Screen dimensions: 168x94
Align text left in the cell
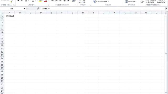pyautogui.click(x=52, y=1)
